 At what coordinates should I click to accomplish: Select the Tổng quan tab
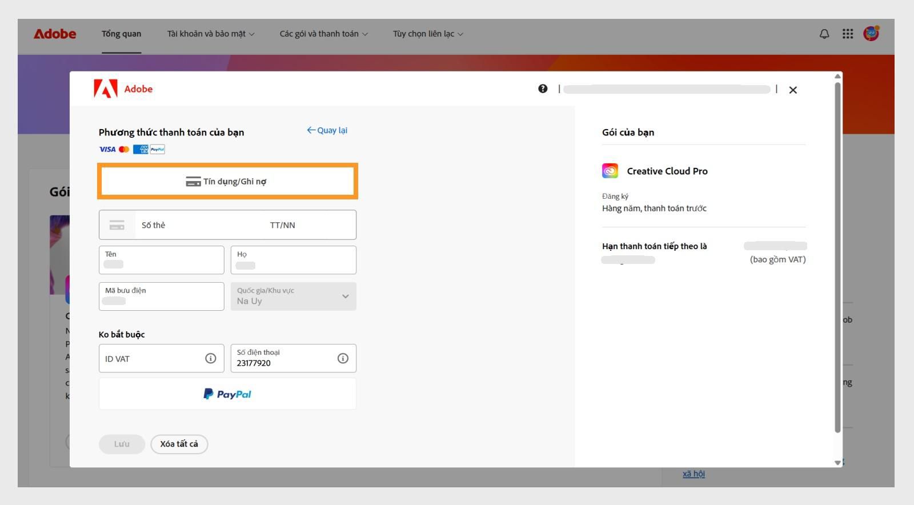(121, 34)
